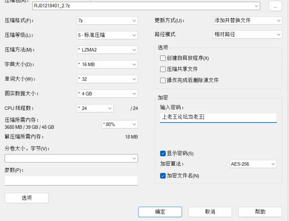Toggle the 压缩共享文件 checkbox
Image resolution: width=289 pixels, height=221 pixels.
tap(163, 69)
